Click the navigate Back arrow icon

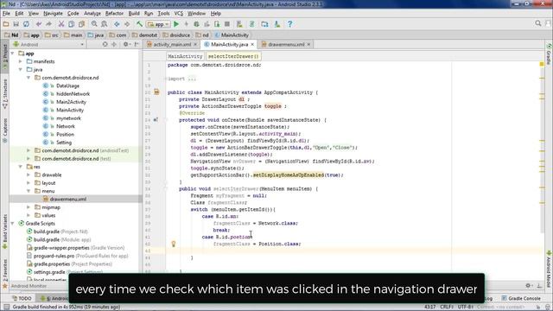tap(117, 24)
